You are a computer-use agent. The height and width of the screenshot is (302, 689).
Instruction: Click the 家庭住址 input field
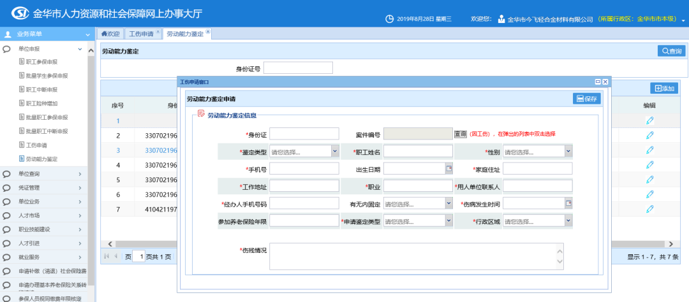[538, 169]
